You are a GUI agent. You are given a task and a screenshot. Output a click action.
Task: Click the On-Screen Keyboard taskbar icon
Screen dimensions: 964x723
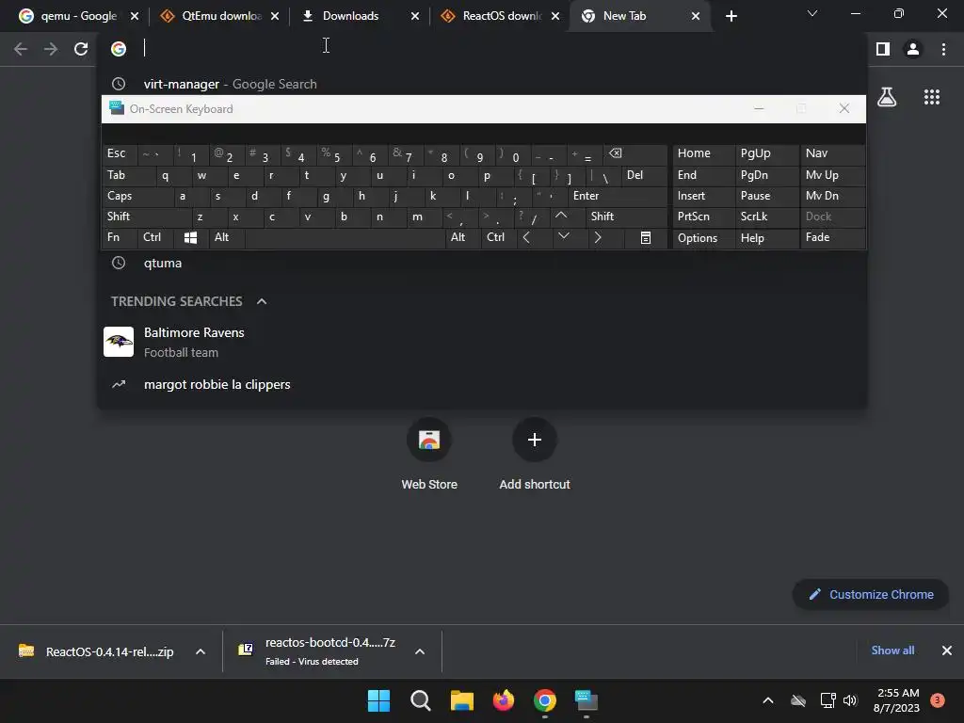pyautogui.click(x=586, y=700)
